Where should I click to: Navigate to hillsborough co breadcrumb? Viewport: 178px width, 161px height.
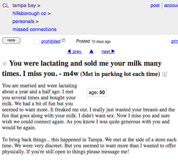29,13
